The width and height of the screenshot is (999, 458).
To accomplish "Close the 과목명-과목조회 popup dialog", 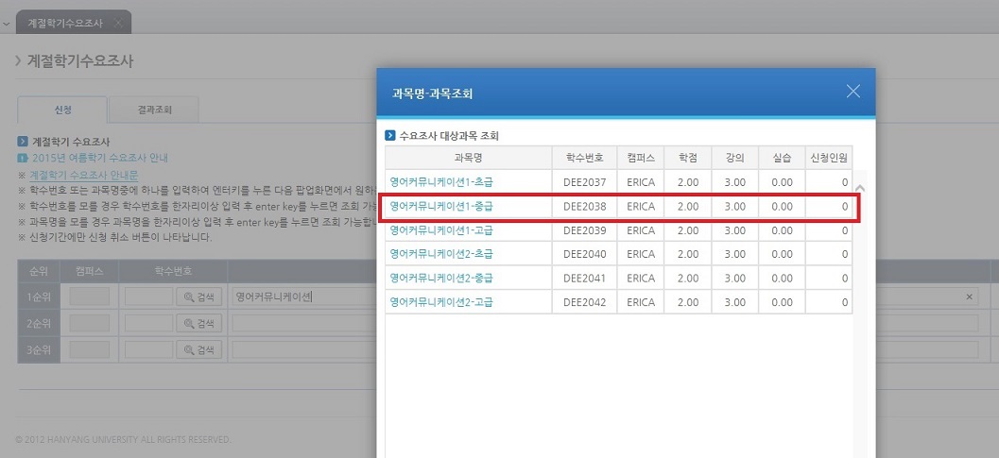I will [853, 92].
